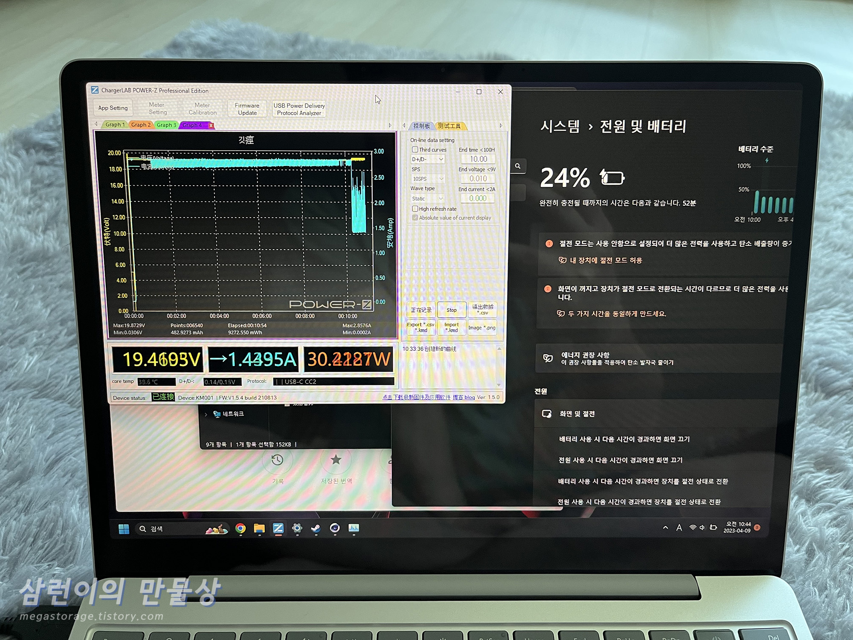Open the D+/D- dropdown
Image resolution: width=853 pixels, height=640 pixels.
(x=428, y=159)
